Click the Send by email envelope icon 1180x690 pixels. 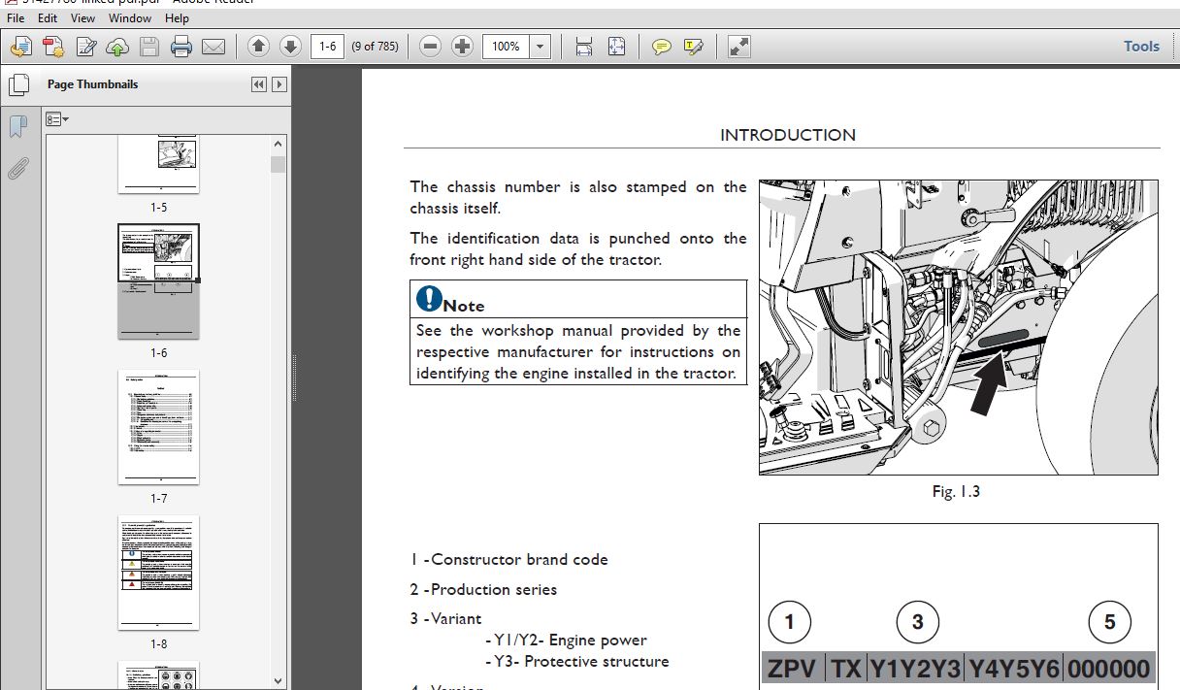(213, 46)
